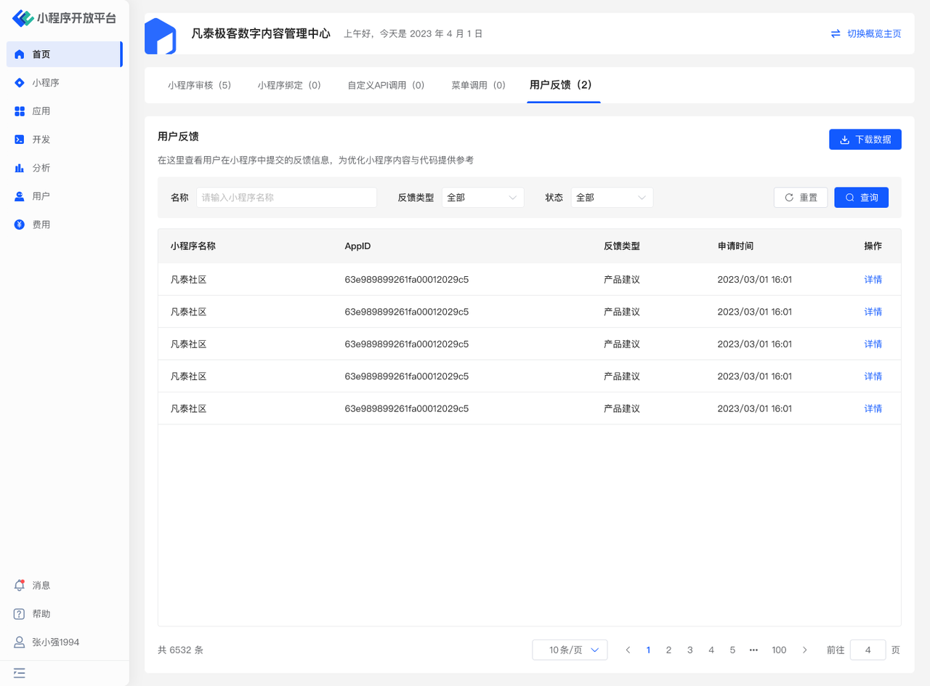
Task: Open the 费用 yen coin icon
Action: pos(20,225)
